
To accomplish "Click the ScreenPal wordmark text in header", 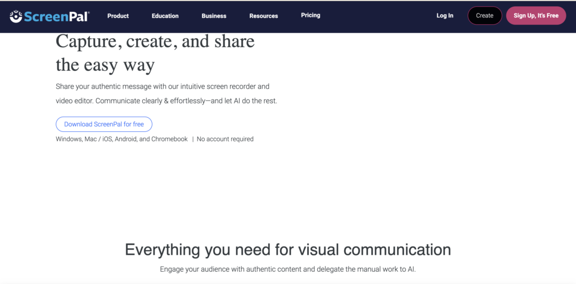I will click(56, 16).
